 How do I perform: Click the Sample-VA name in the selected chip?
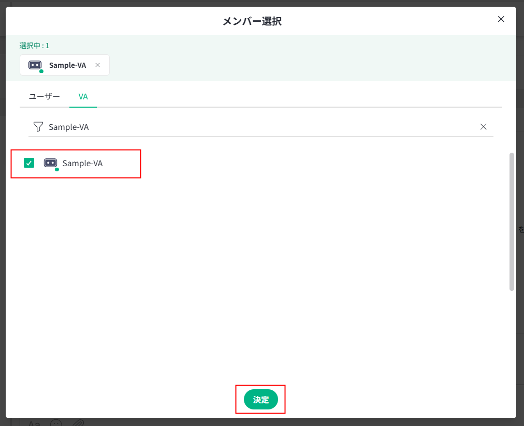[67, 65]
